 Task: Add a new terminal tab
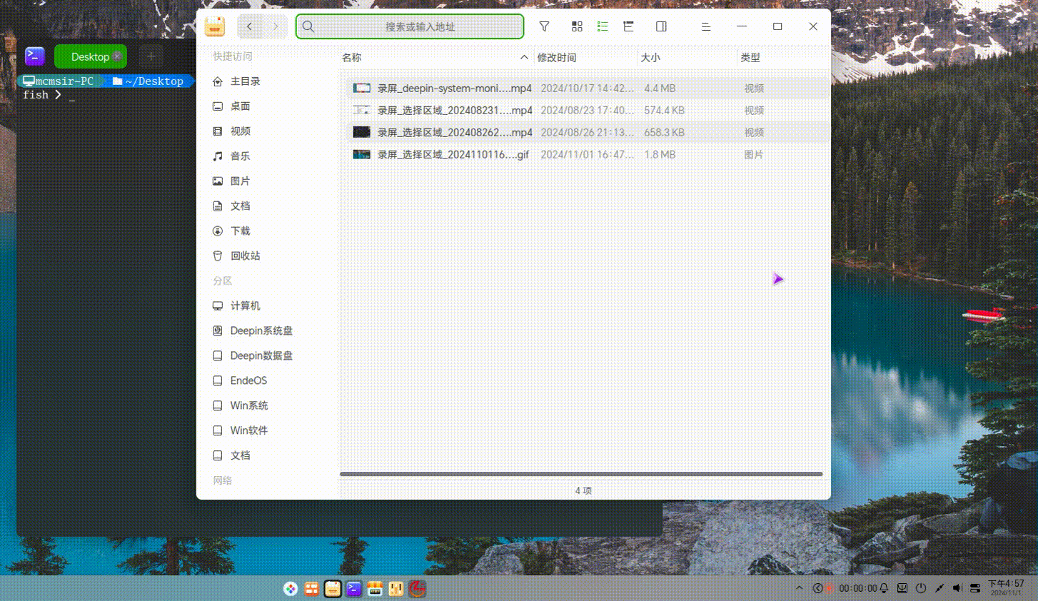(x=151, y=56)
